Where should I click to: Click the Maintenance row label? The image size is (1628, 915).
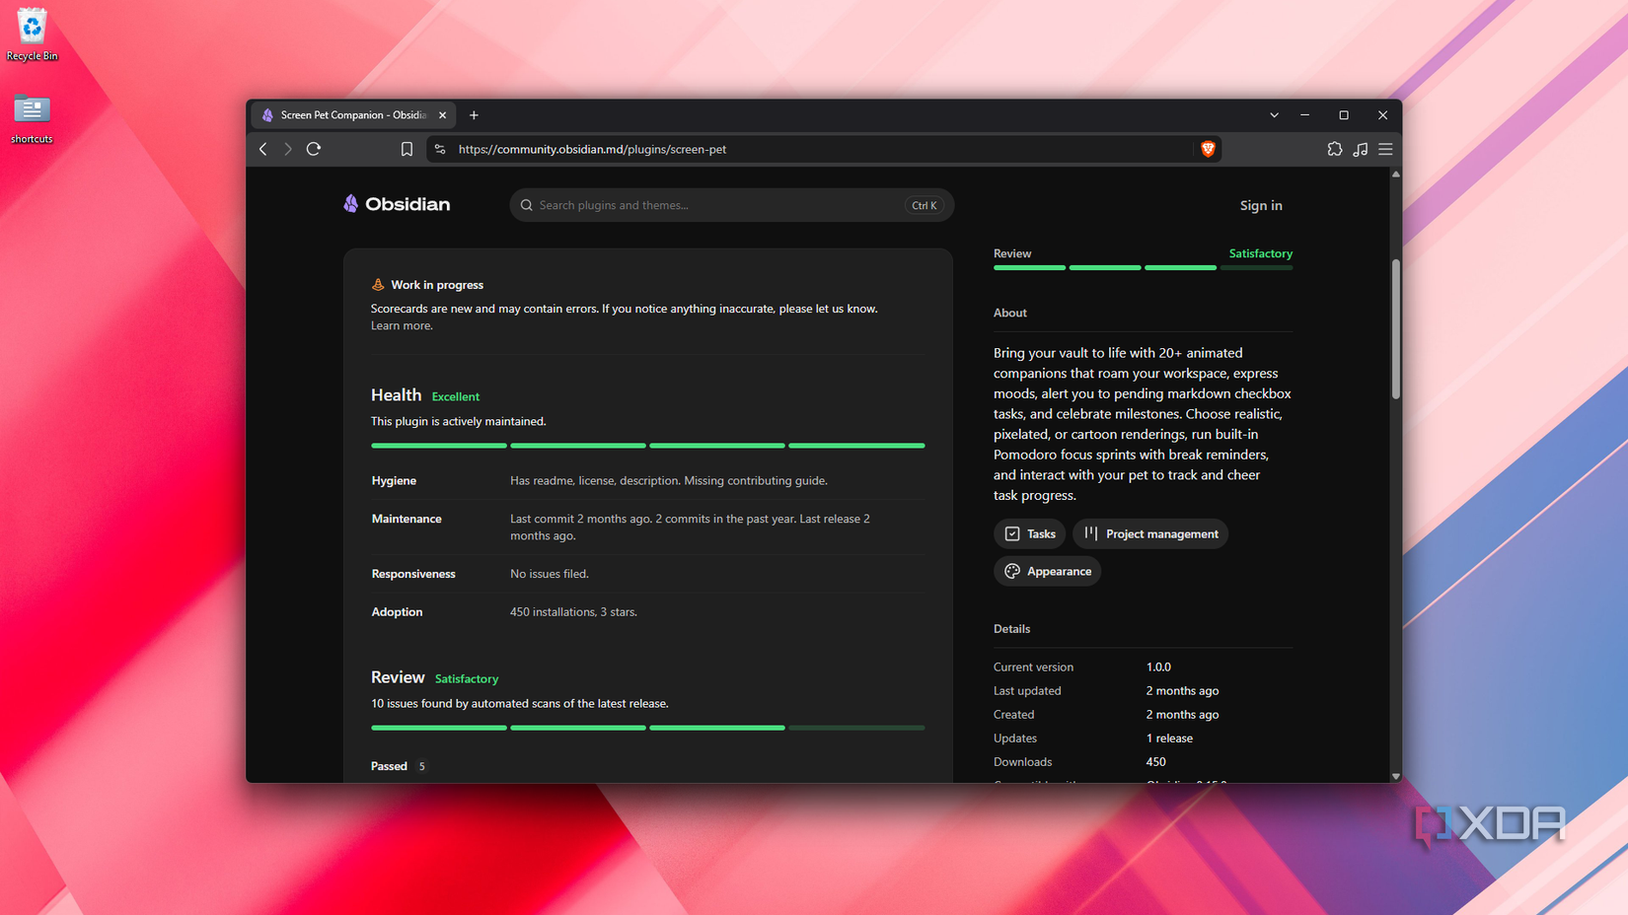coord(407,519)
